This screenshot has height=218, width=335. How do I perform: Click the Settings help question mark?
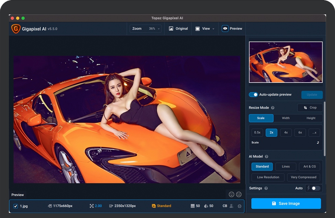click(266, 188)
